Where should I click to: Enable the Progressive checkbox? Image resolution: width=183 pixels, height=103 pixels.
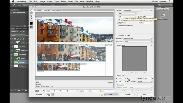118,20
